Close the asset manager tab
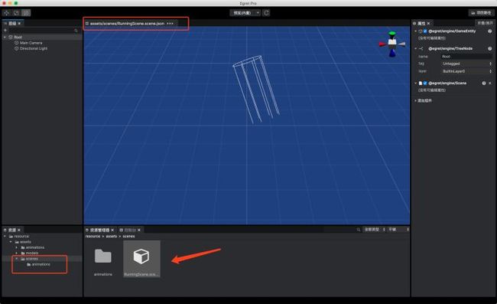This screenshot has width=497, height=304. (112, 230)
